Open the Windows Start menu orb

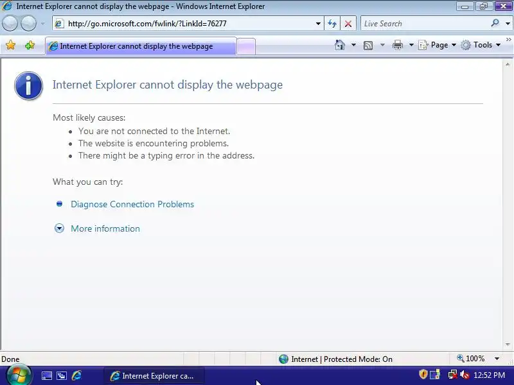coord(19,375)
